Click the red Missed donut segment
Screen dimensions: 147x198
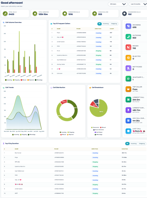[x=64, y=102]
